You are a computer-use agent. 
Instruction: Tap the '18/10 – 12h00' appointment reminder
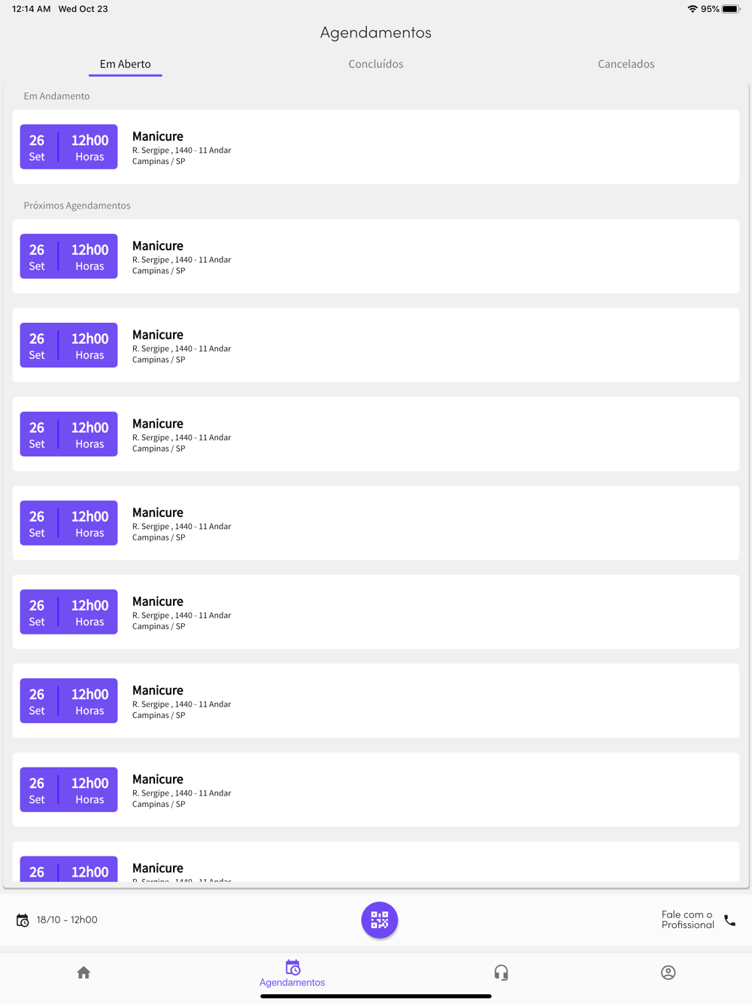click(67, 920)
